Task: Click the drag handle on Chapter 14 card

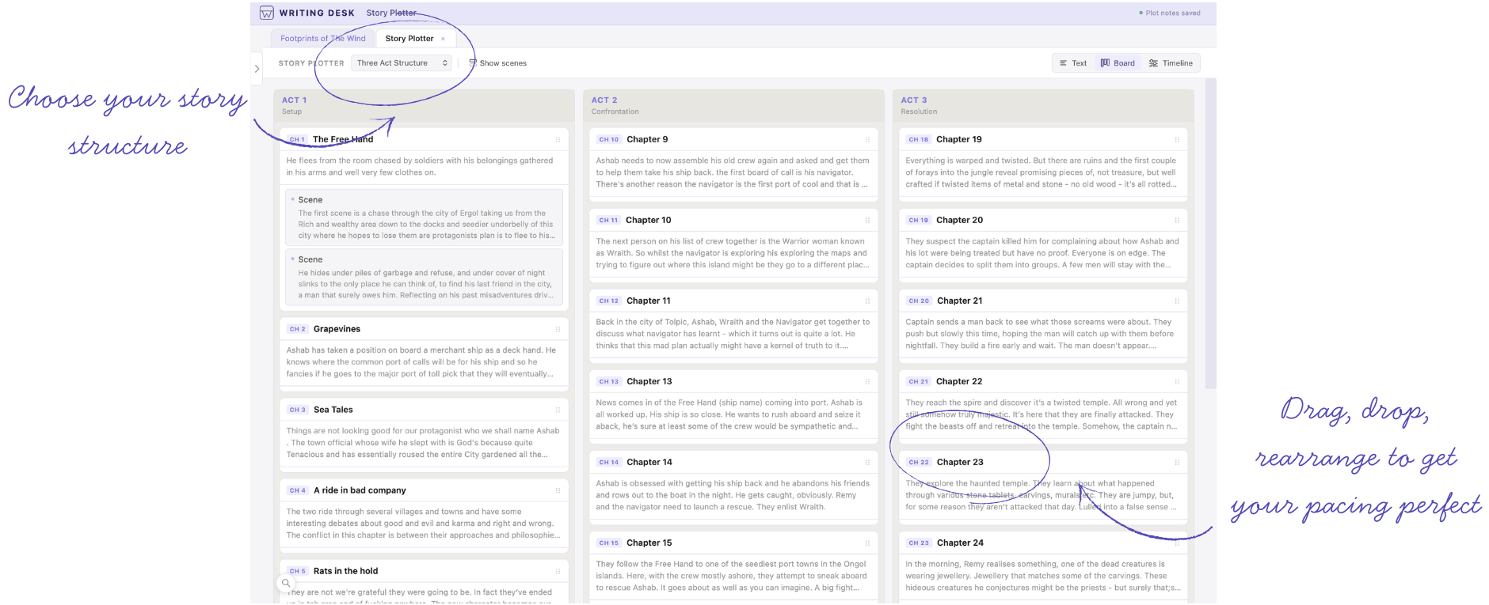Action: 867,462
